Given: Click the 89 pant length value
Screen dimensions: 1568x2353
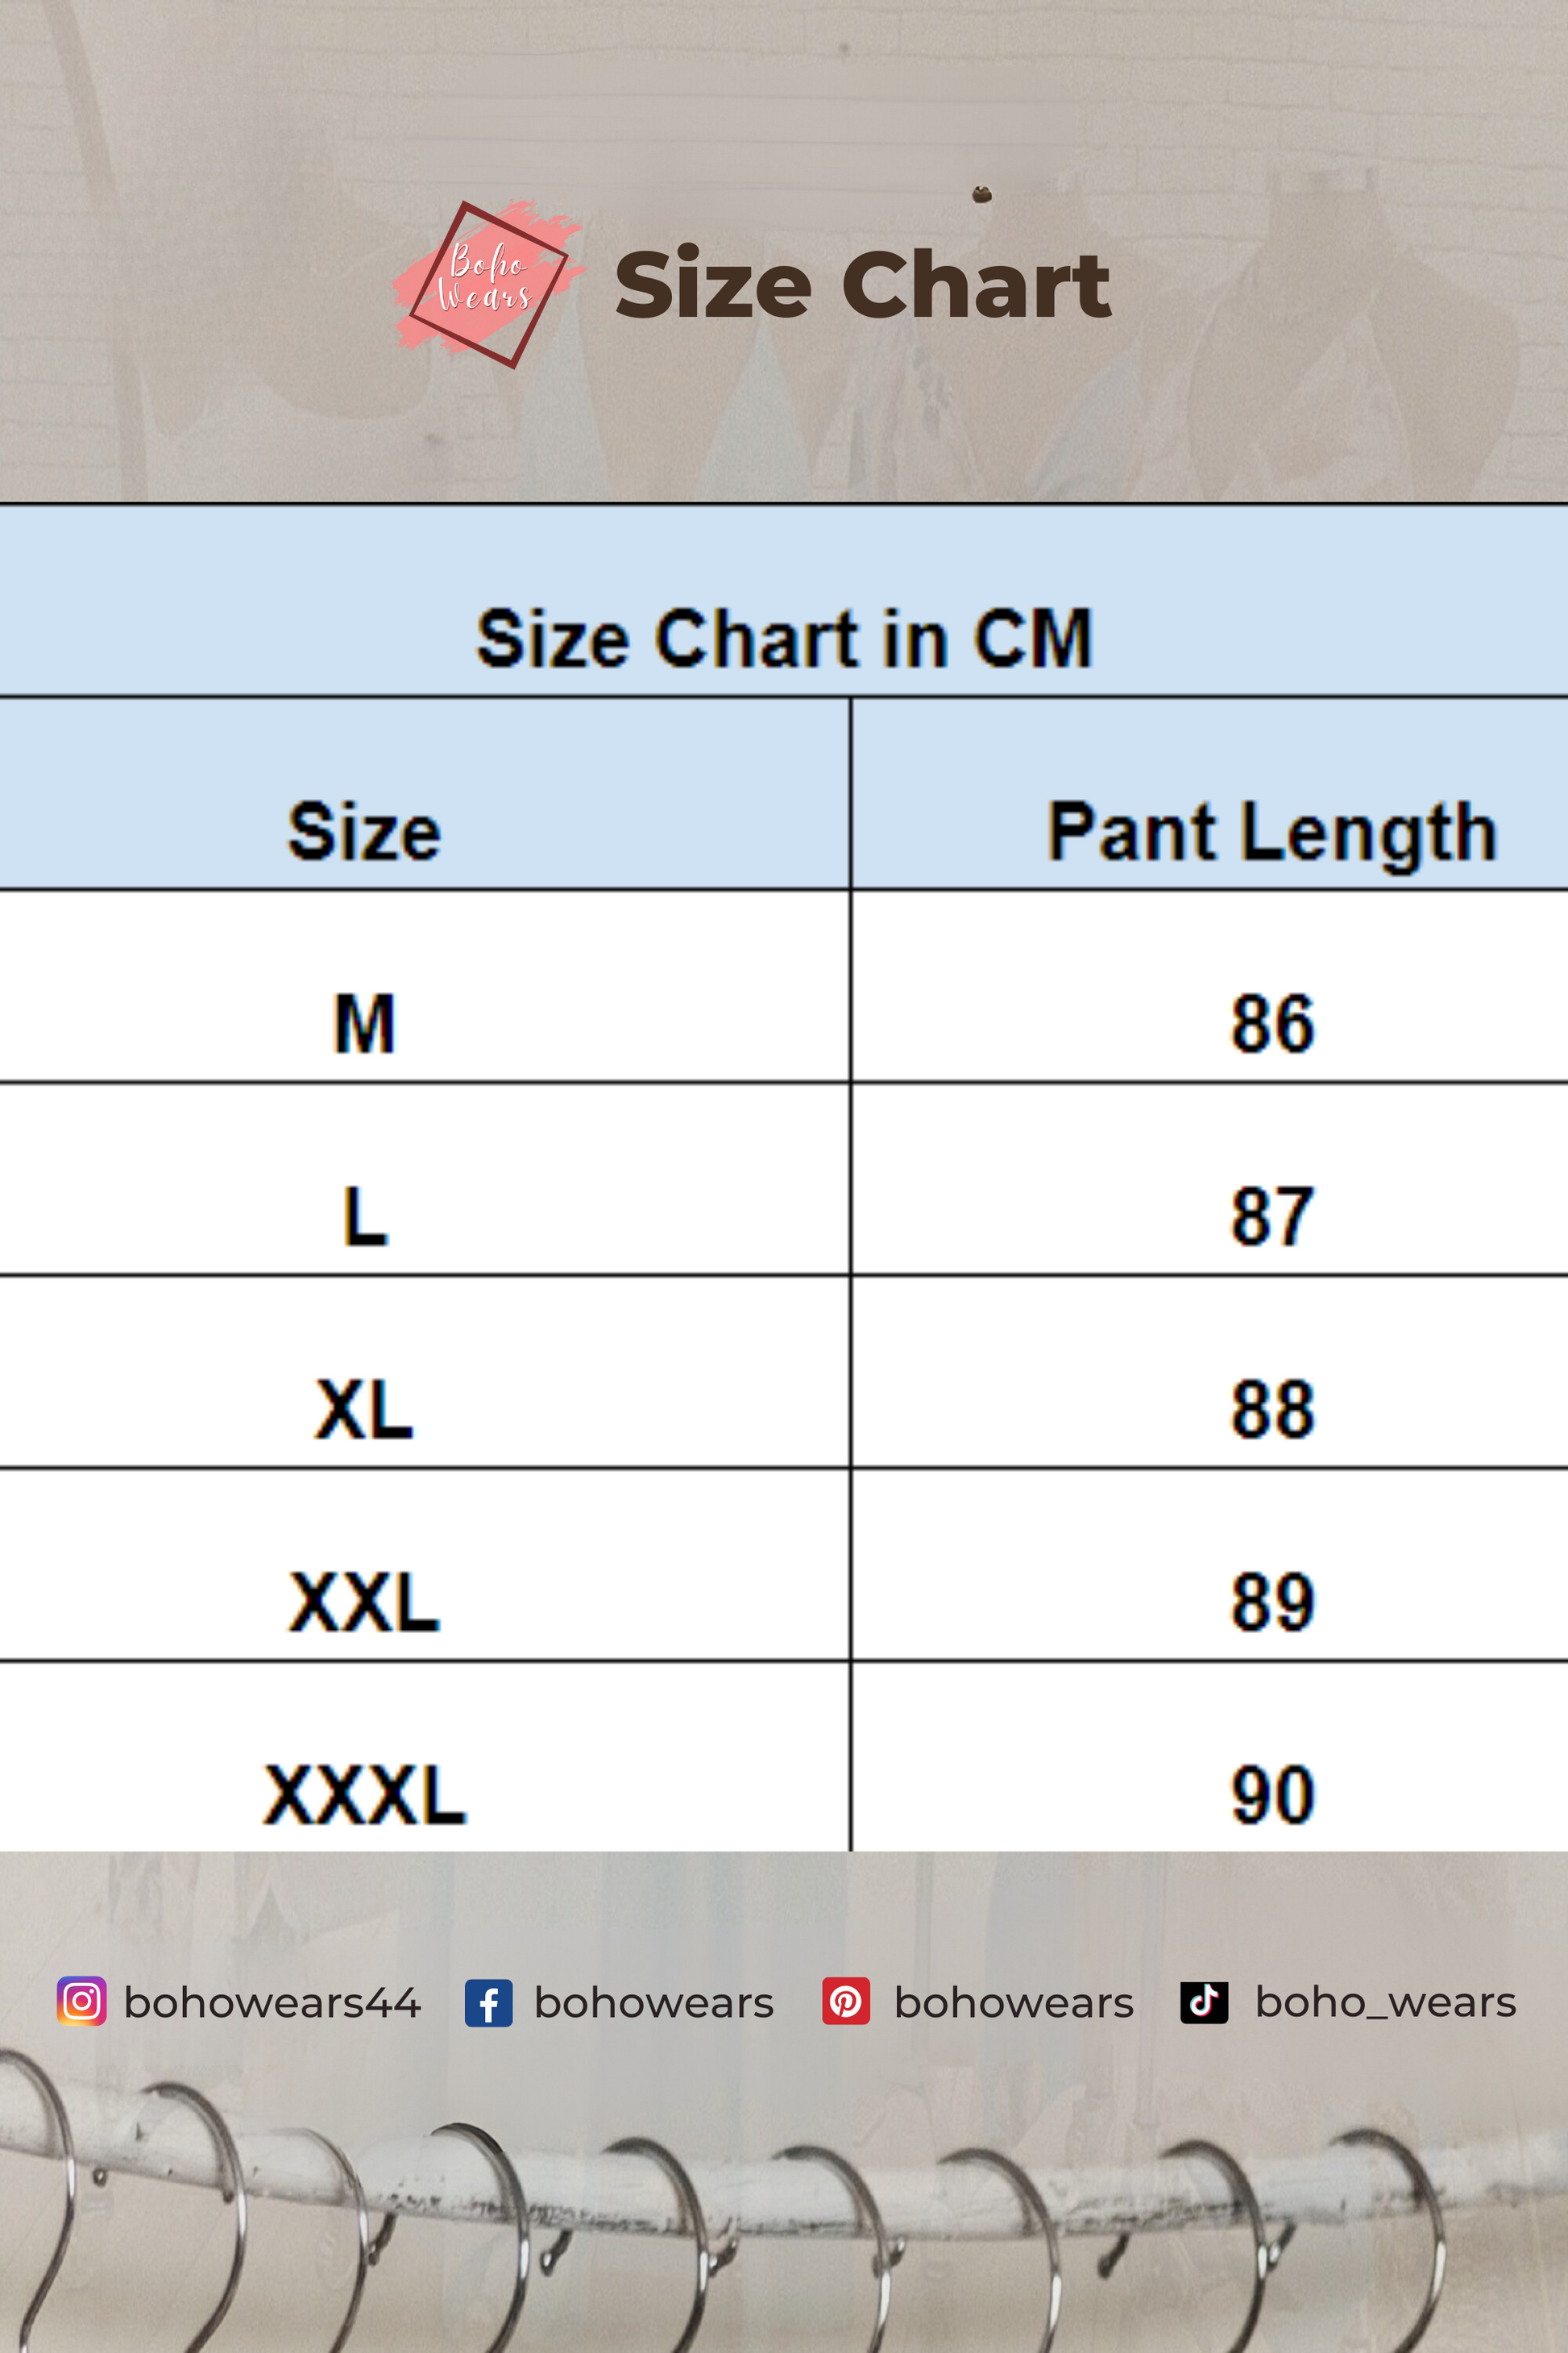Looking at the screenshot, I should [x=1272, y=1602].
